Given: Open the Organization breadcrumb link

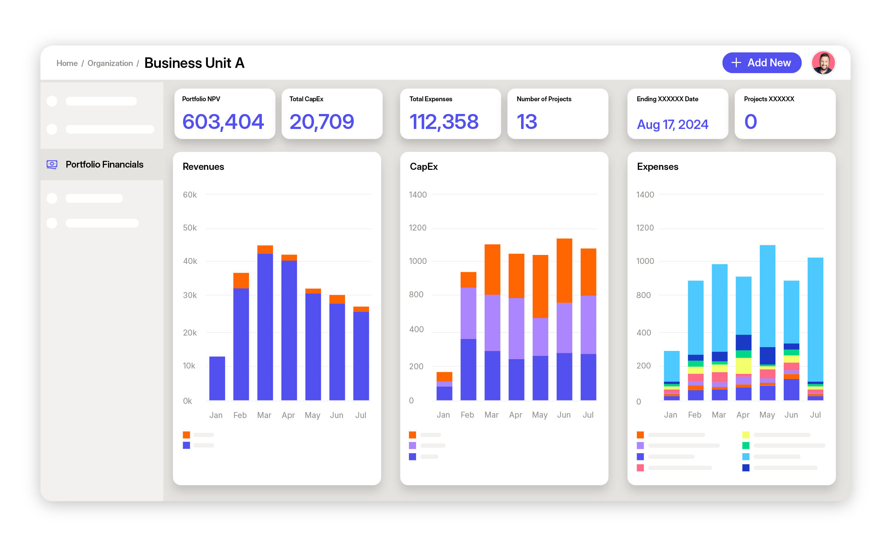Looking at the screenshot, I should pos(110,63).
